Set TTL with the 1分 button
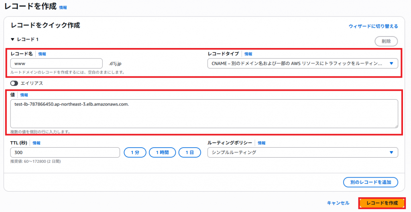Screen dimensions: 411x212 coord(135,152)
